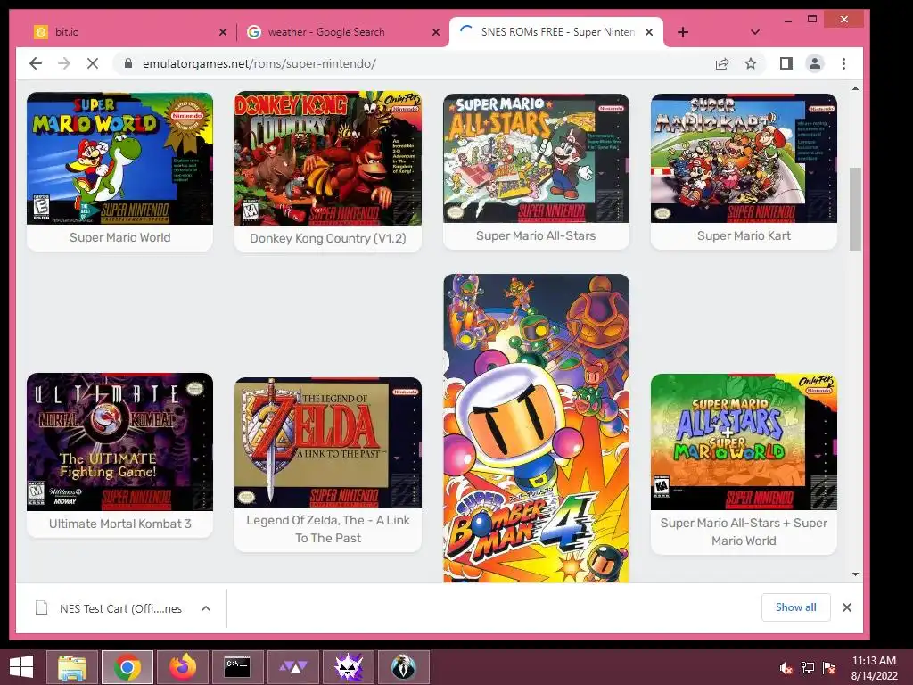913x685 pixels.
Task: Go back to the previous page
Action: click(36, 63)
